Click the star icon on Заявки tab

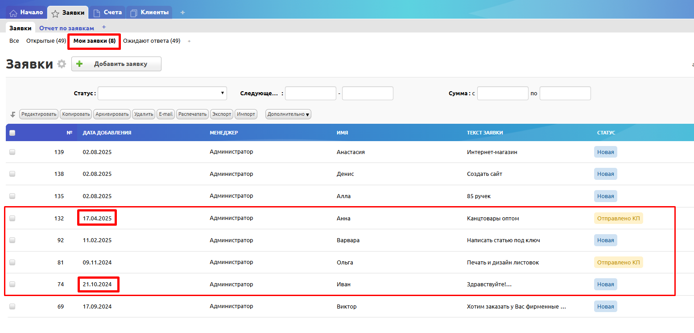tap(55, 13)
